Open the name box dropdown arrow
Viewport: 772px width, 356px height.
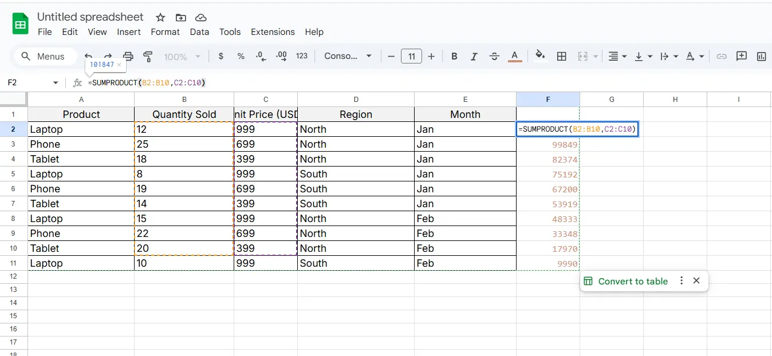click(56, 83)
